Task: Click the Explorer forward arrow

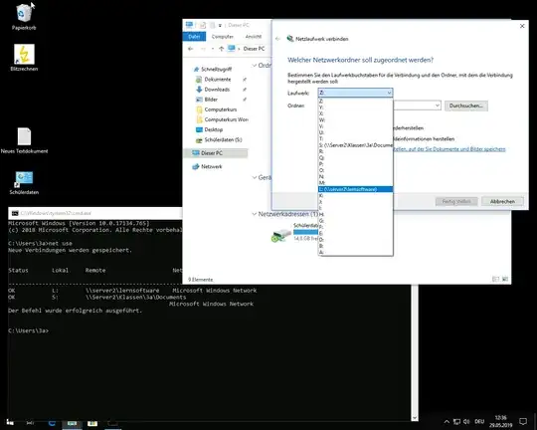Action: point(203,49)
